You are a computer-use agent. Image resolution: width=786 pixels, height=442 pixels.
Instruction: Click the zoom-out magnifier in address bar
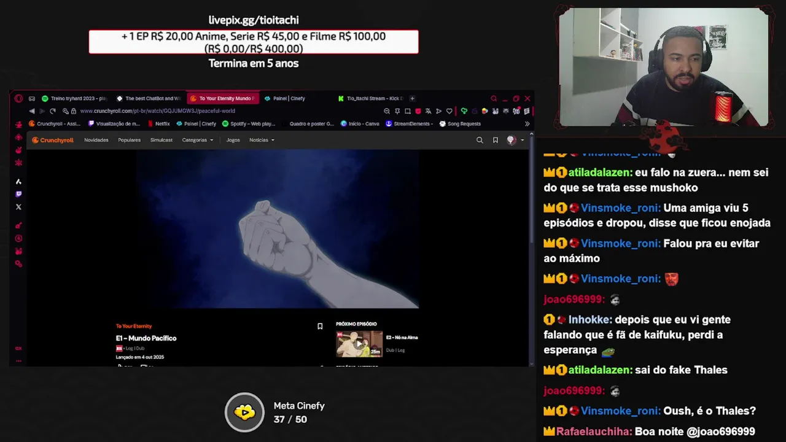click(x=387, y=111)
